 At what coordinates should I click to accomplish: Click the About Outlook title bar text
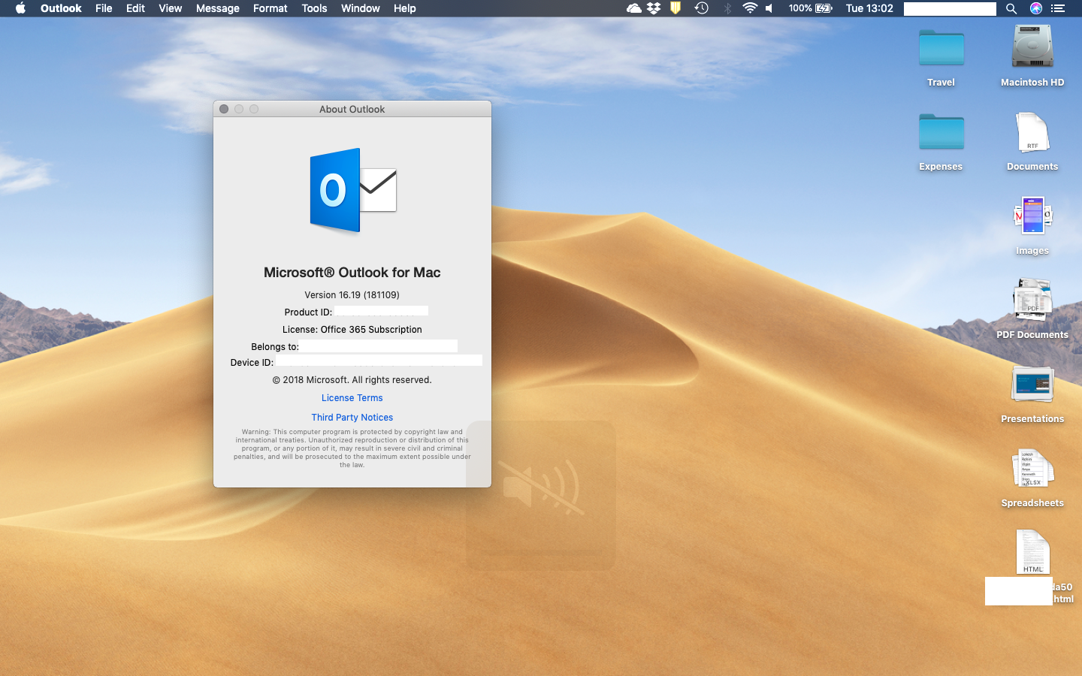tap(352, 110)
